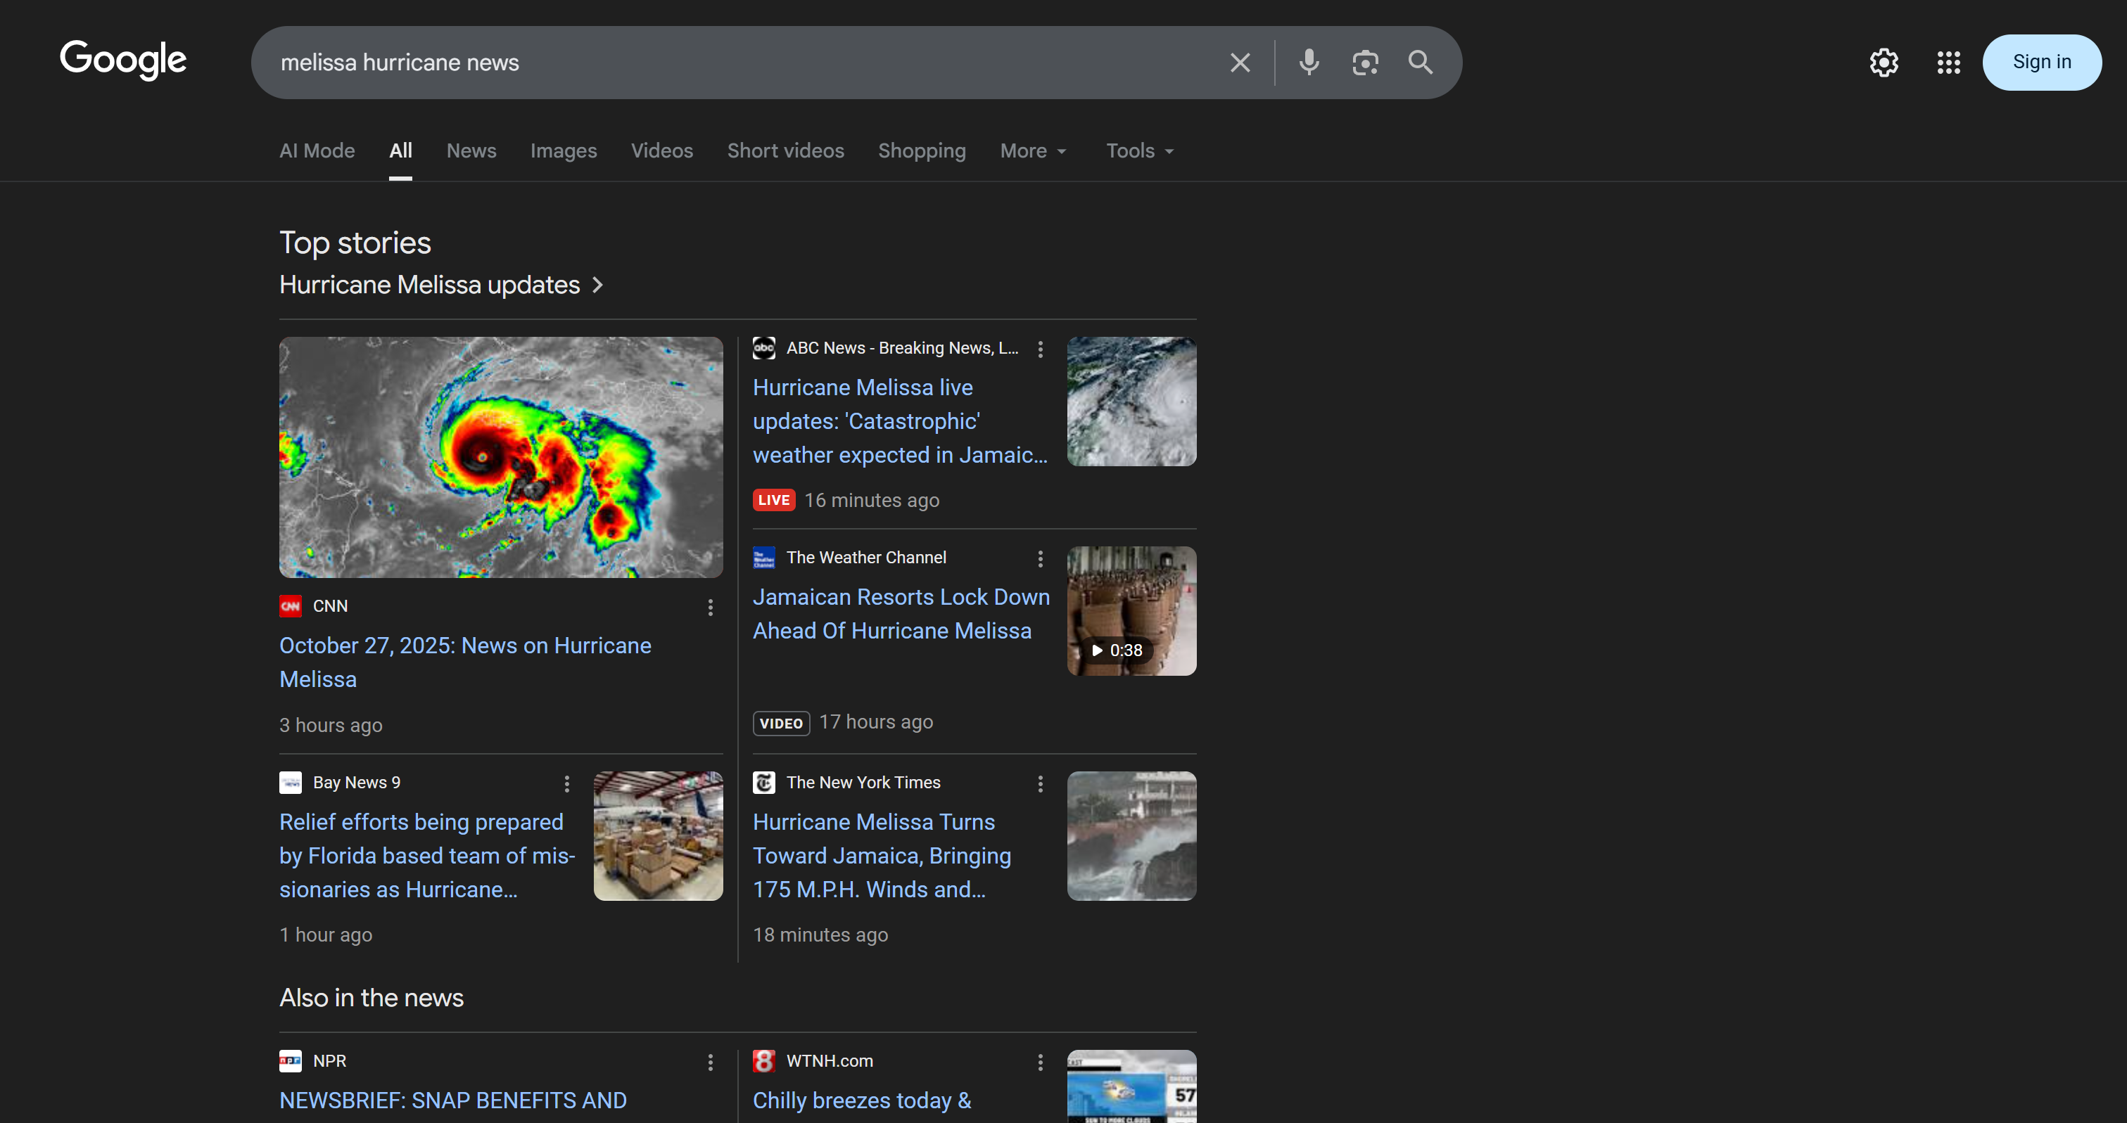Click the CNN source favicon
2127x1123 pixels.
(290, 605)
